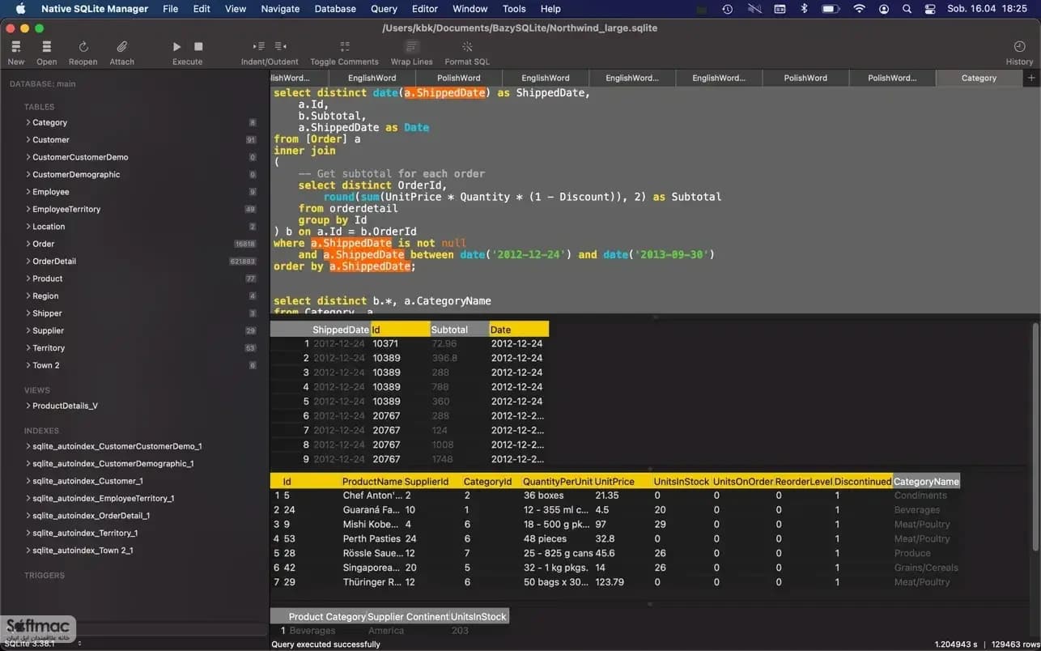The width and height of the screenshot is (1041, 651).
Task: Open the Database menu
Action: (x=335, y=9)
